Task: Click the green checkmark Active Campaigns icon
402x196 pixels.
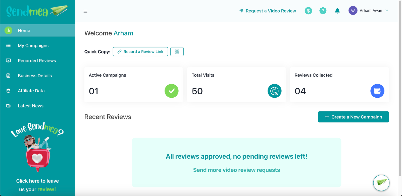Action: [x=171, y=91]
